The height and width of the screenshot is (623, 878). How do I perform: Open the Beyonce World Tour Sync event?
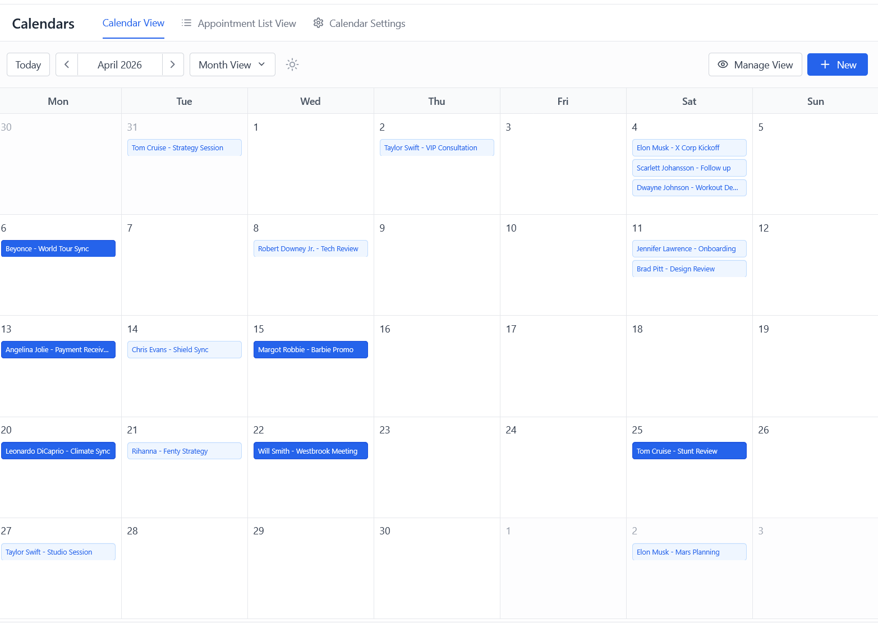click(x=58, y=248)
